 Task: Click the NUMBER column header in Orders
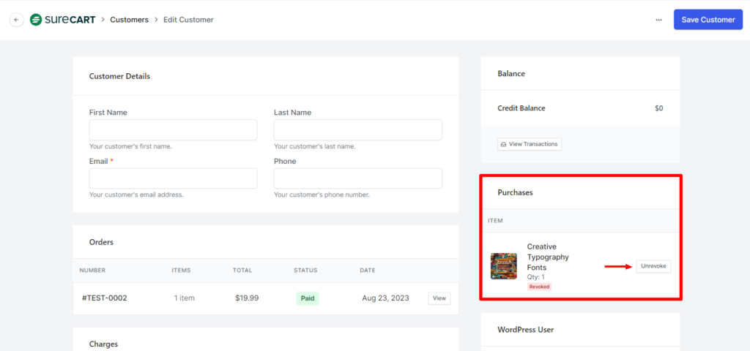pos(92,271)
